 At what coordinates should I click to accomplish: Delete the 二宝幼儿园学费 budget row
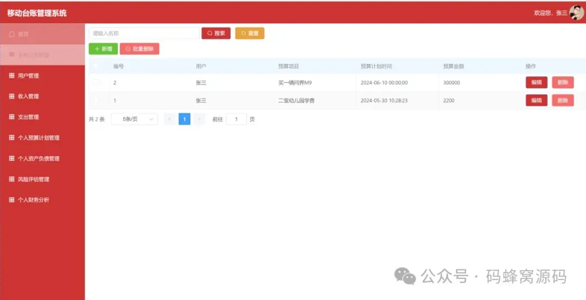(x=563, y=100)
